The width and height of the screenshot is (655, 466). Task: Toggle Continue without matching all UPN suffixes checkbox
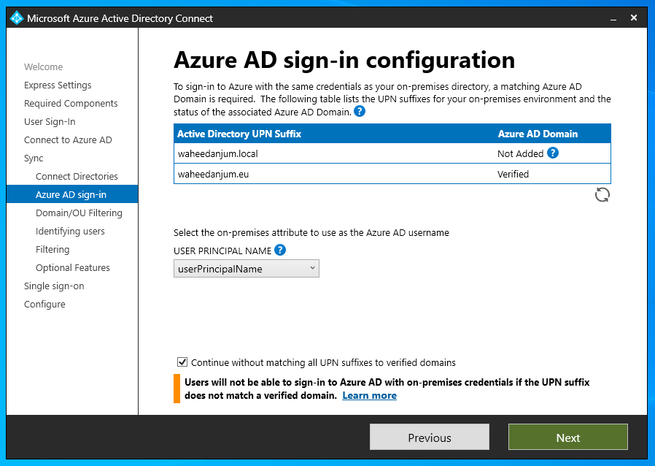click(182, 362)
